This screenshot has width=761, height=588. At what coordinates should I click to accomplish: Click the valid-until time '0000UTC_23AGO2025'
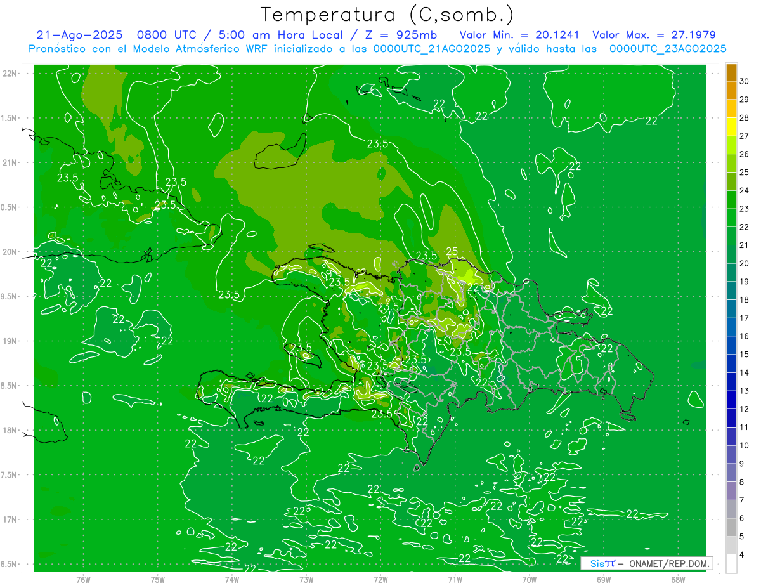(x=668, y=49)
